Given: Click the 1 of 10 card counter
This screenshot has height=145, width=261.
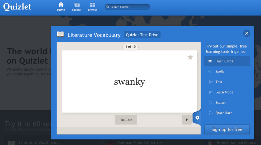Looking at the screenshot, I should click(130, 47).
